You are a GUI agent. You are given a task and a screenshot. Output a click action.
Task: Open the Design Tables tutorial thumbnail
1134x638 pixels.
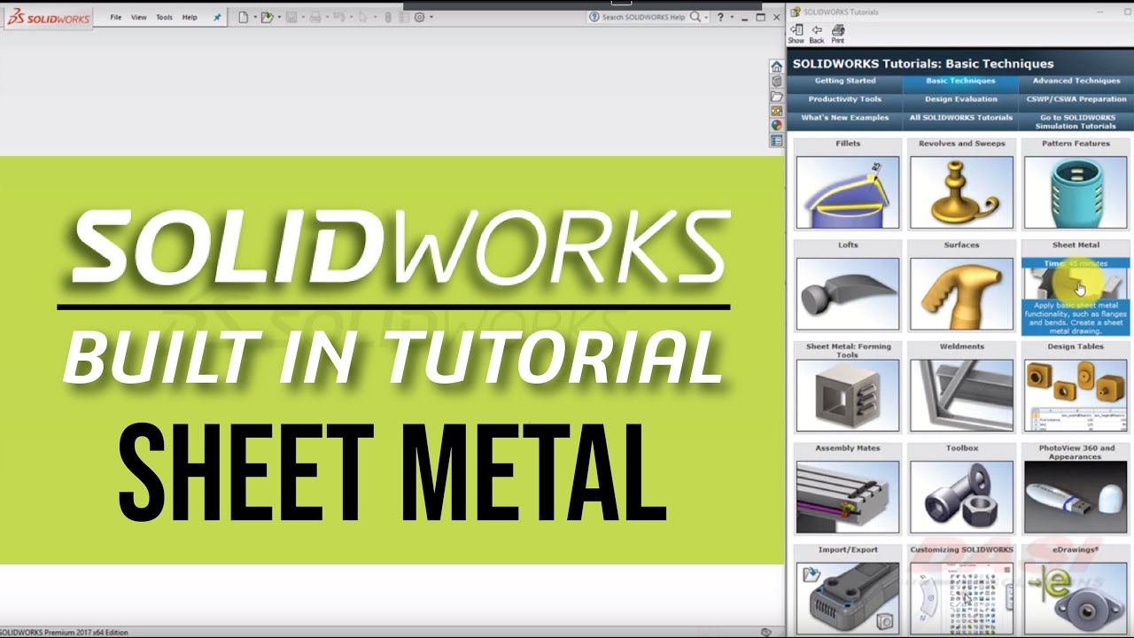point(1076,396)
